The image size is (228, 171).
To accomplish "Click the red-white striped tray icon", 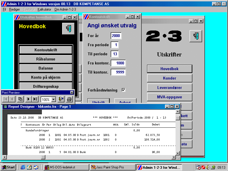I will tap(203, 167).
